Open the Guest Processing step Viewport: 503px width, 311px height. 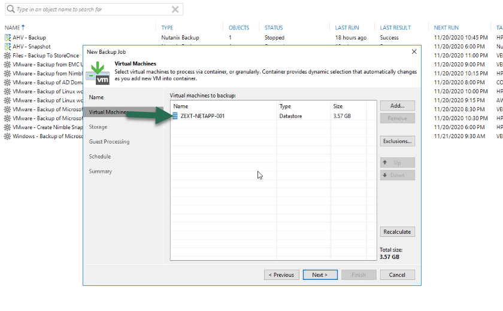click(109, 142)
